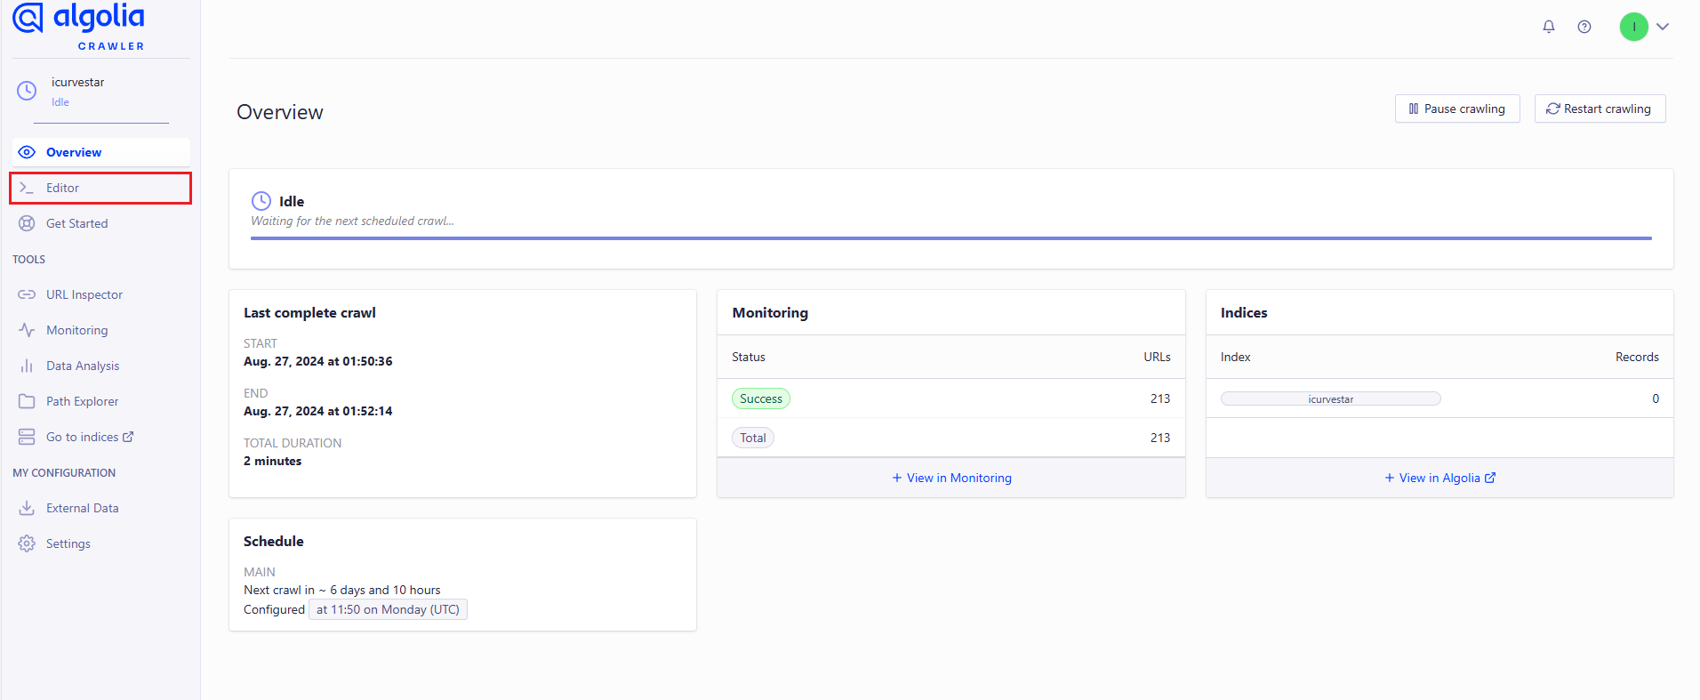Image resolution: width=1700 pixels, height=700 pixels.
Task: Click the Path Explorer folder icon
Action: pyautogui.click(x=27, y=401)
